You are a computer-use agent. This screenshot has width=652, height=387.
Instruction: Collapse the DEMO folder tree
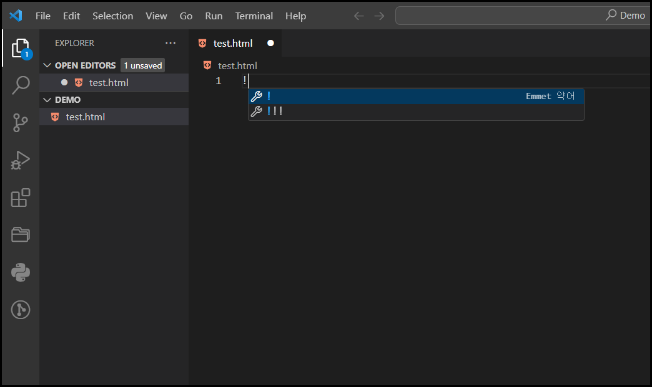47,99
